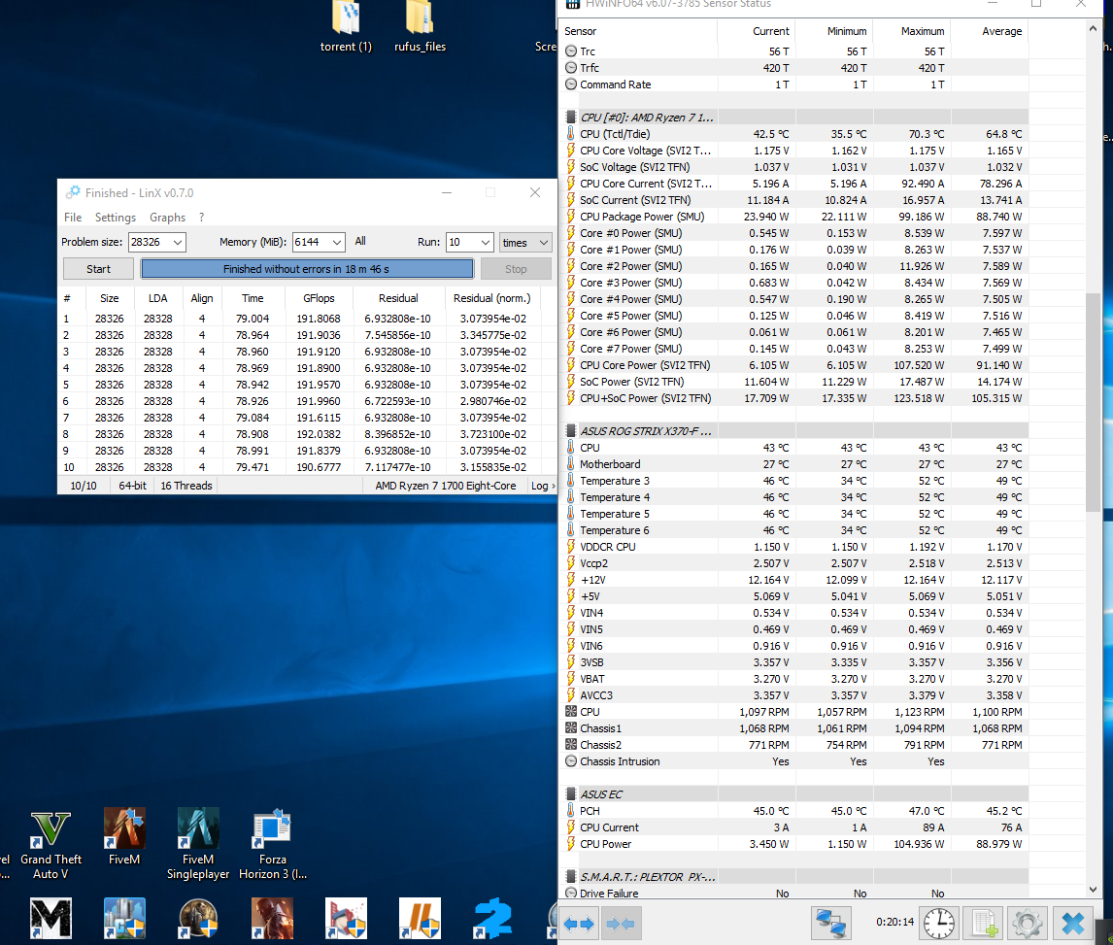Select the city skyline game shortcut icon
The width and height of the screenshot is (1113, 945).
(124, 918)
